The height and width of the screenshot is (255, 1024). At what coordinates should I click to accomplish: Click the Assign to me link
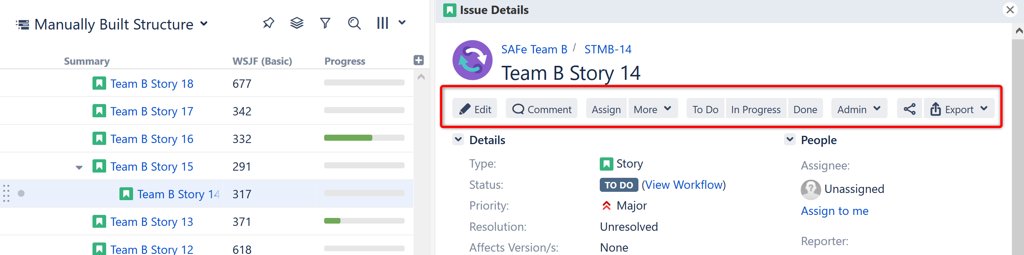tap(834, 211)
